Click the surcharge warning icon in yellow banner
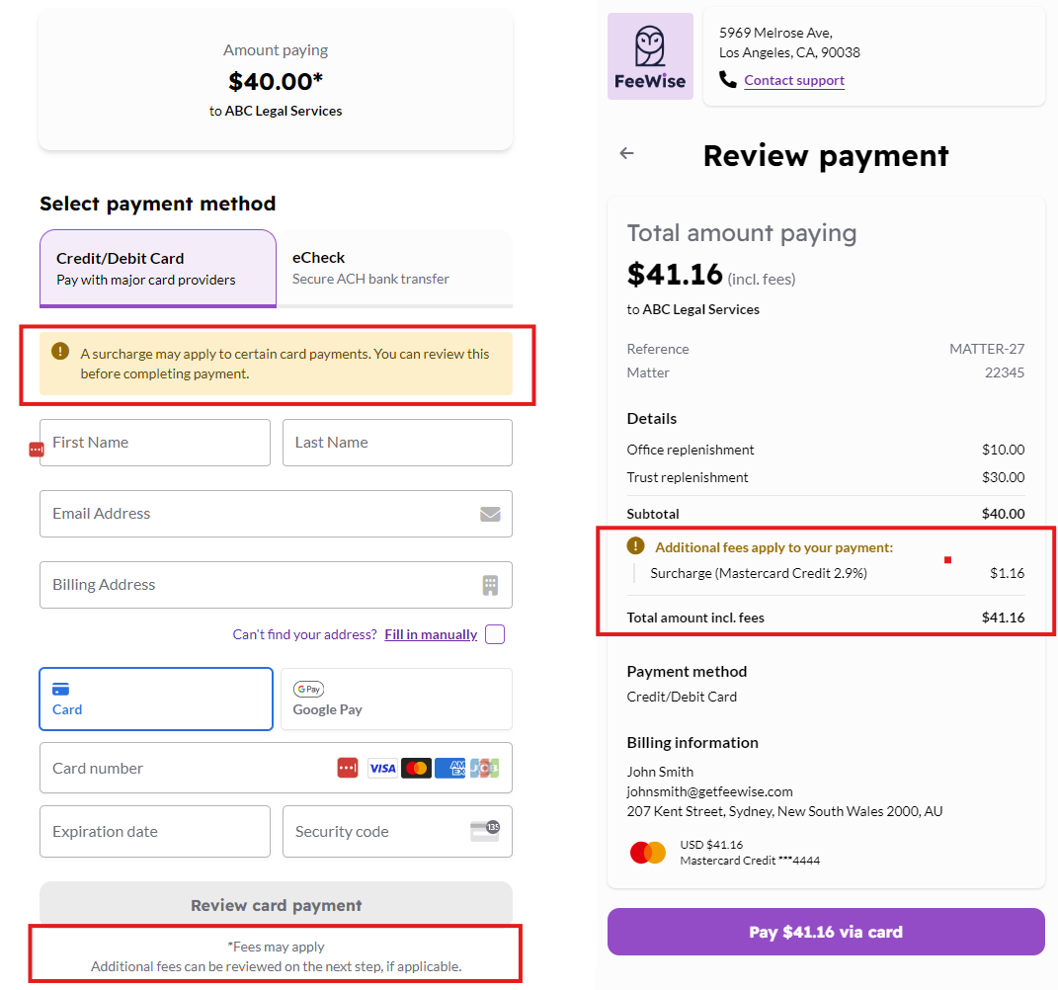 pos(61,352)
